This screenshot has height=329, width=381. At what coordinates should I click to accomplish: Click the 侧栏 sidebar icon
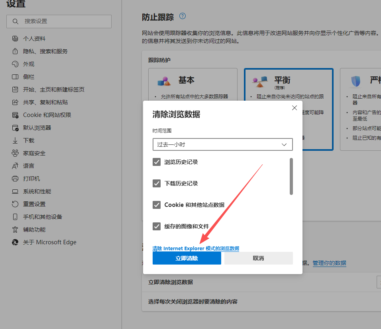click(14, 76)
